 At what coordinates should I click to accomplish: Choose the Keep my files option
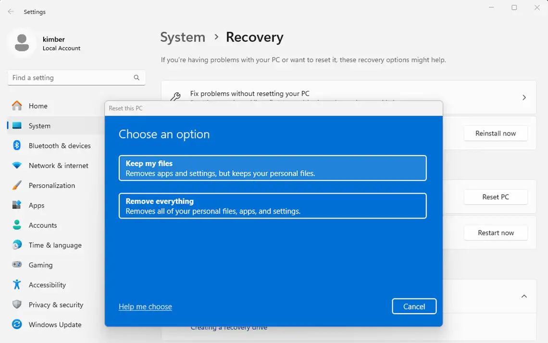click(272, 168)
